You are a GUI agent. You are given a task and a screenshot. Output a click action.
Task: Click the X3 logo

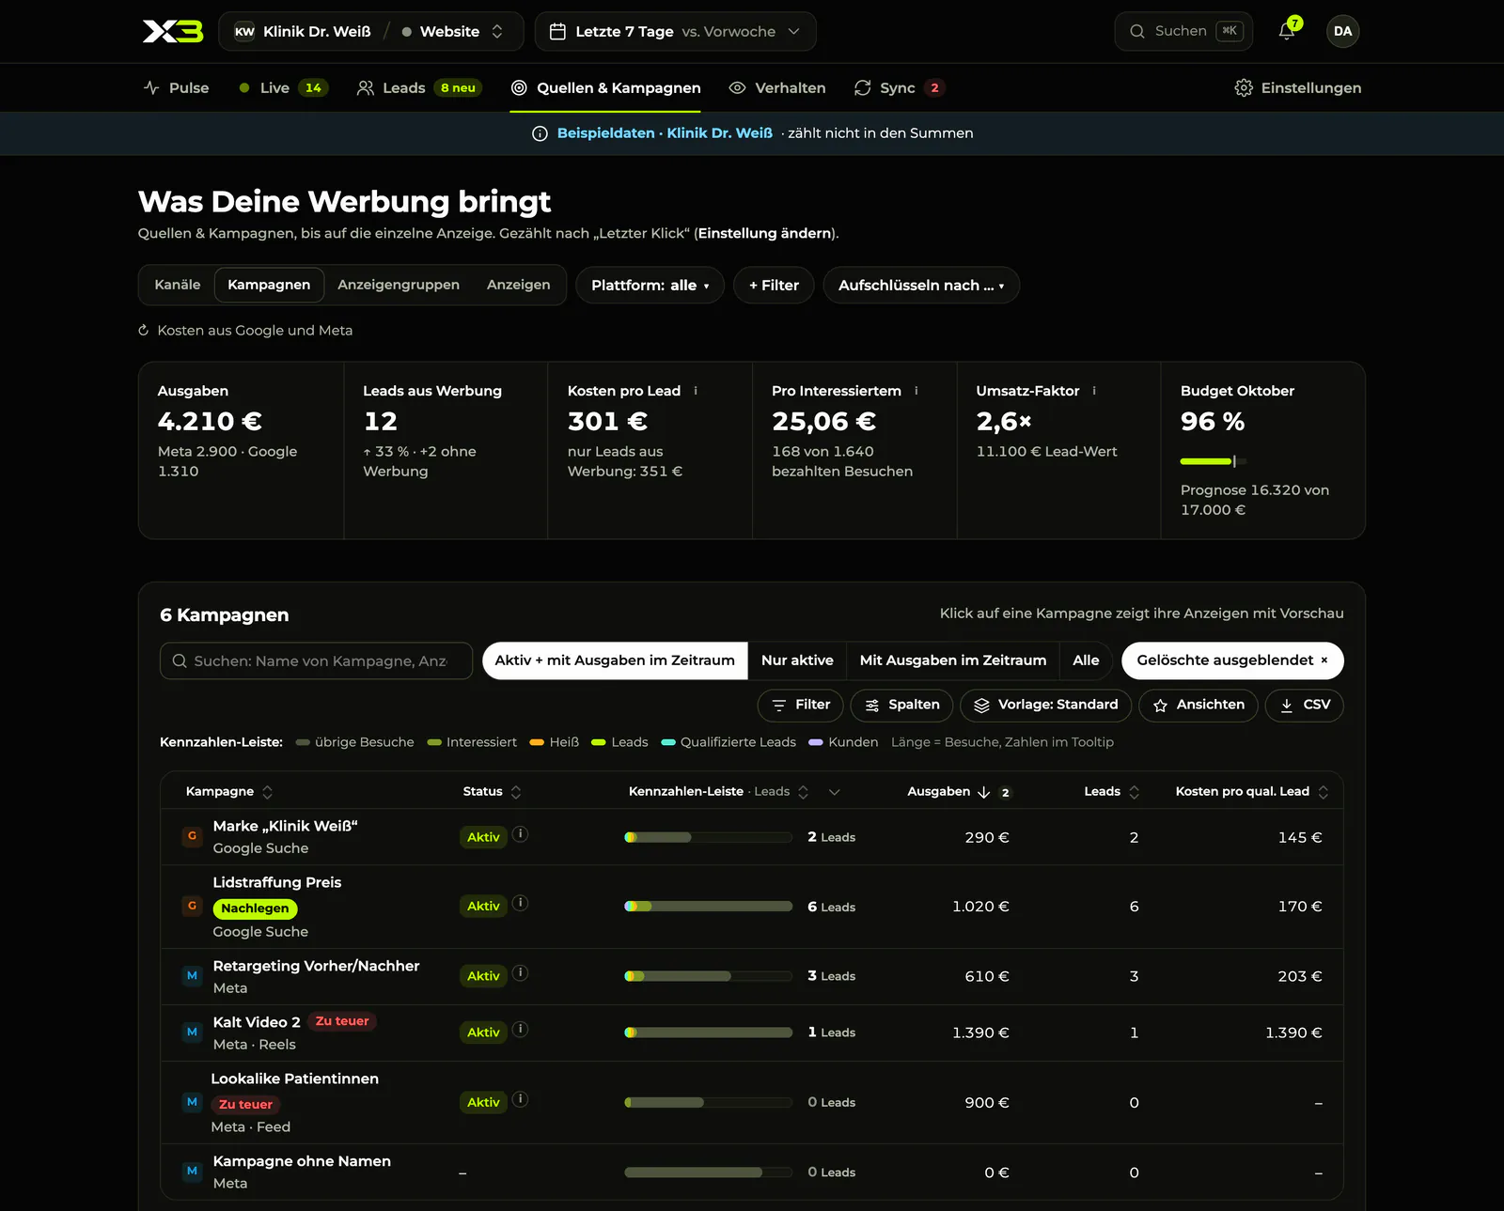[x=173, y=31]
